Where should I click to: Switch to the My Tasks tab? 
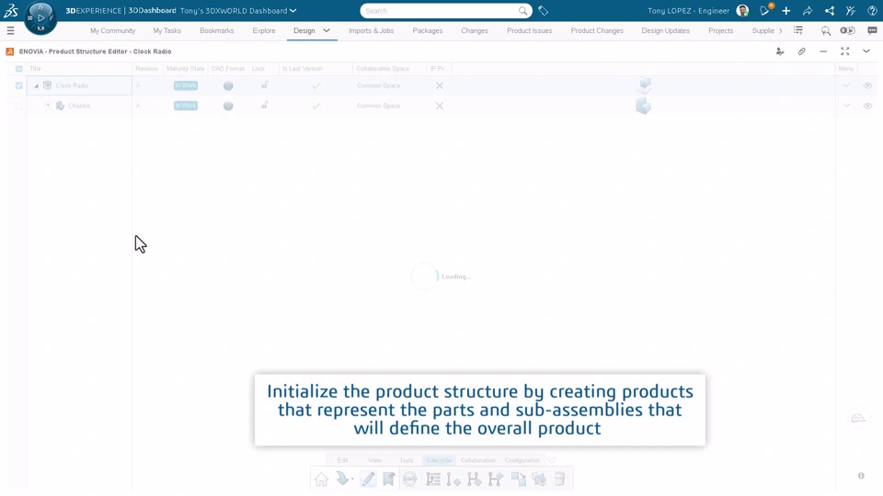point(167,31)
